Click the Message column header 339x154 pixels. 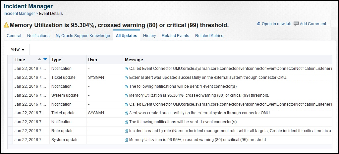tap(134, 60)
